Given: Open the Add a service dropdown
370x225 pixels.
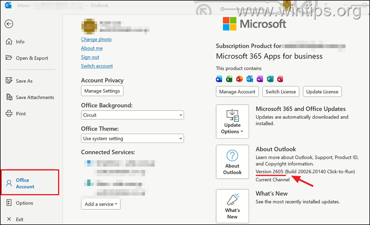Looking at the screenshot, I should [x=101, y=204].
